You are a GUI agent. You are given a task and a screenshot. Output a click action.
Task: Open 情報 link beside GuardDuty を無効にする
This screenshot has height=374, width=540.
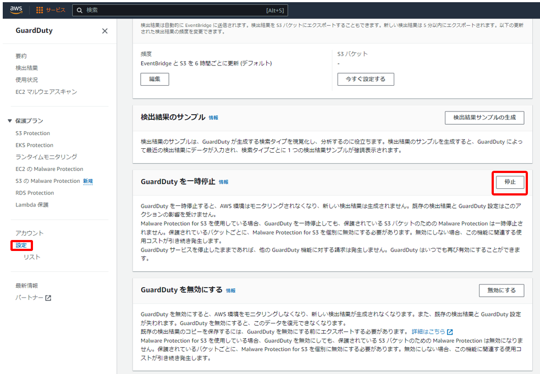pyautogui.click(x=231, y=291)
